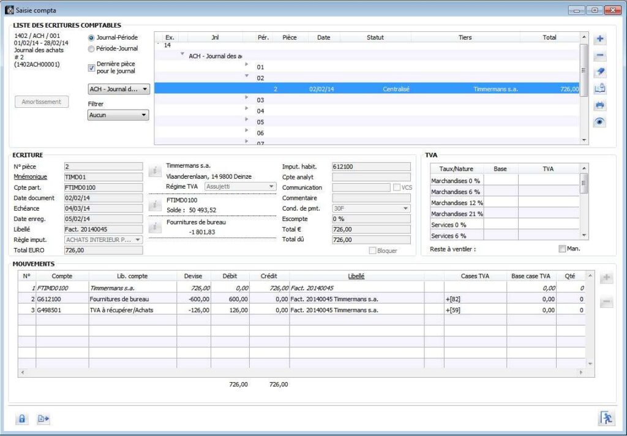Click the N° pièce field
627x436 pixels.
(x=103, y=167)
